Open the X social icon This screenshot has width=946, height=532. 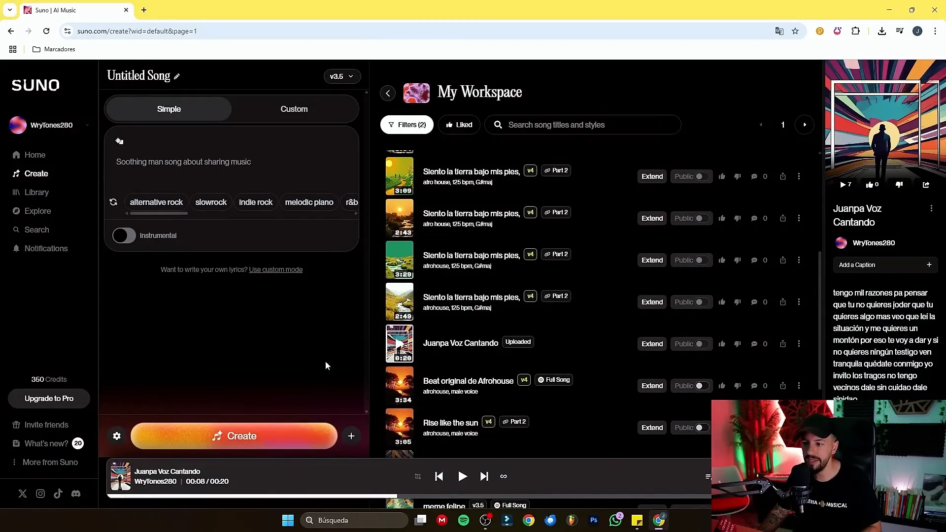tap(23, 494)
